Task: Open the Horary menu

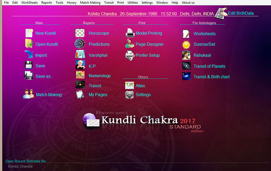Action: (72, 3)
